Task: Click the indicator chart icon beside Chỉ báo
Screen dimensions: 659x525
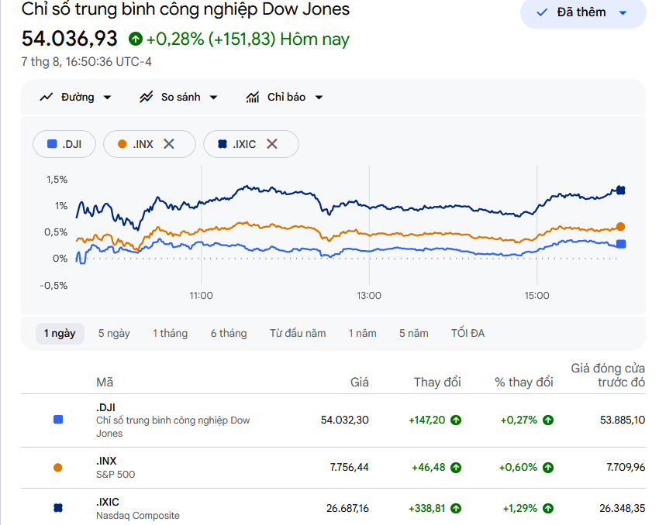Action: pyautogui.click(x=253, y=98)
